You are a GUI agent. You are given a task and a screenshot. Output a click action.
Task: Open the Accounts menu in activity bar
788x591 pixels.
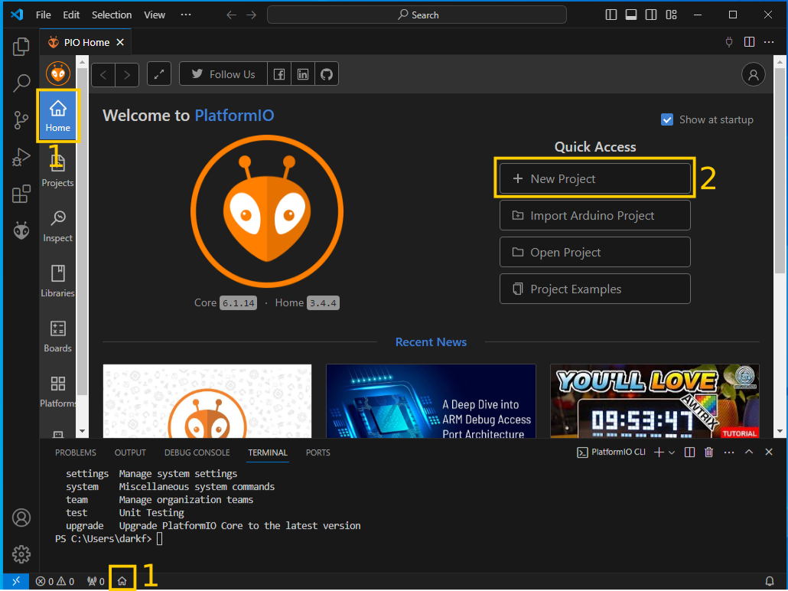coord(21,518)
